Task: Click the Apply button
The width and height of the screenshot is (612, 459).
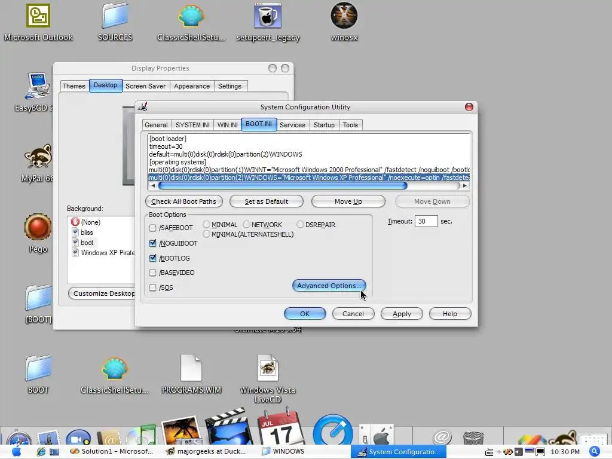Action: pos(402,314)
